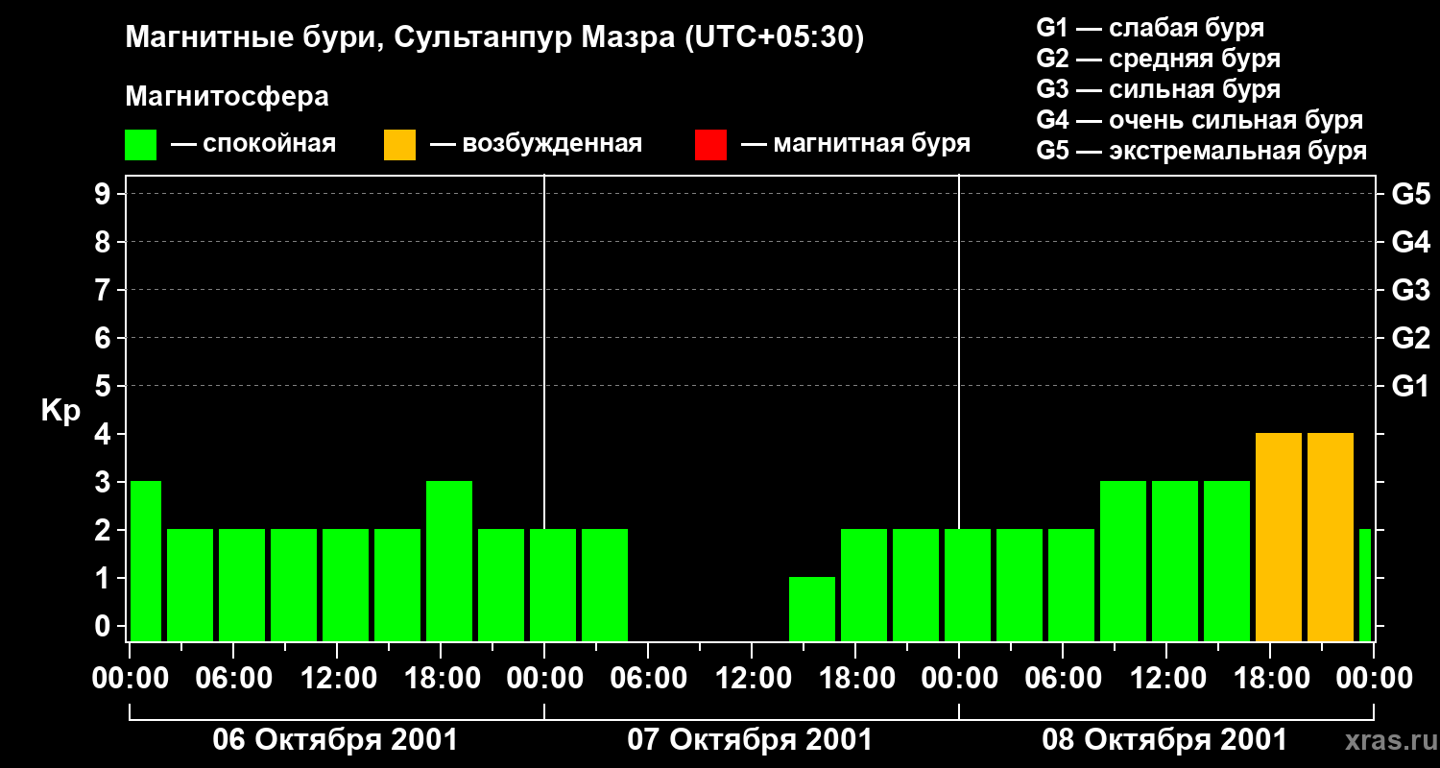
Task: Click the only Kp 1 green bar
Action: pyautogui.click(x=812, y=609)
